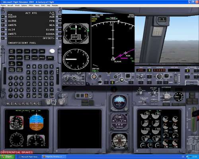Viewport: 199px width, 159px height.
Task: Toggle the lit SPEED mode button on MCP
Action: pyautogui.click(x=112, y=83)
